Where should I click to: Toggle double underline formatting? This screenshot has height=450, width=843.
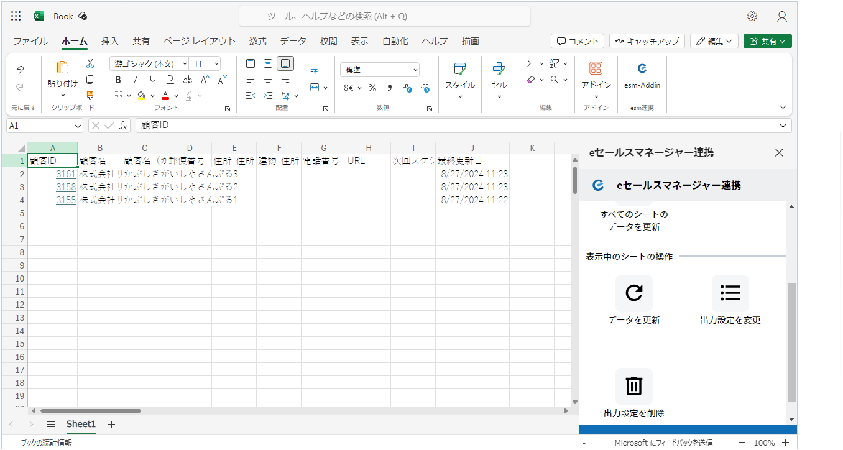(170, 80)
